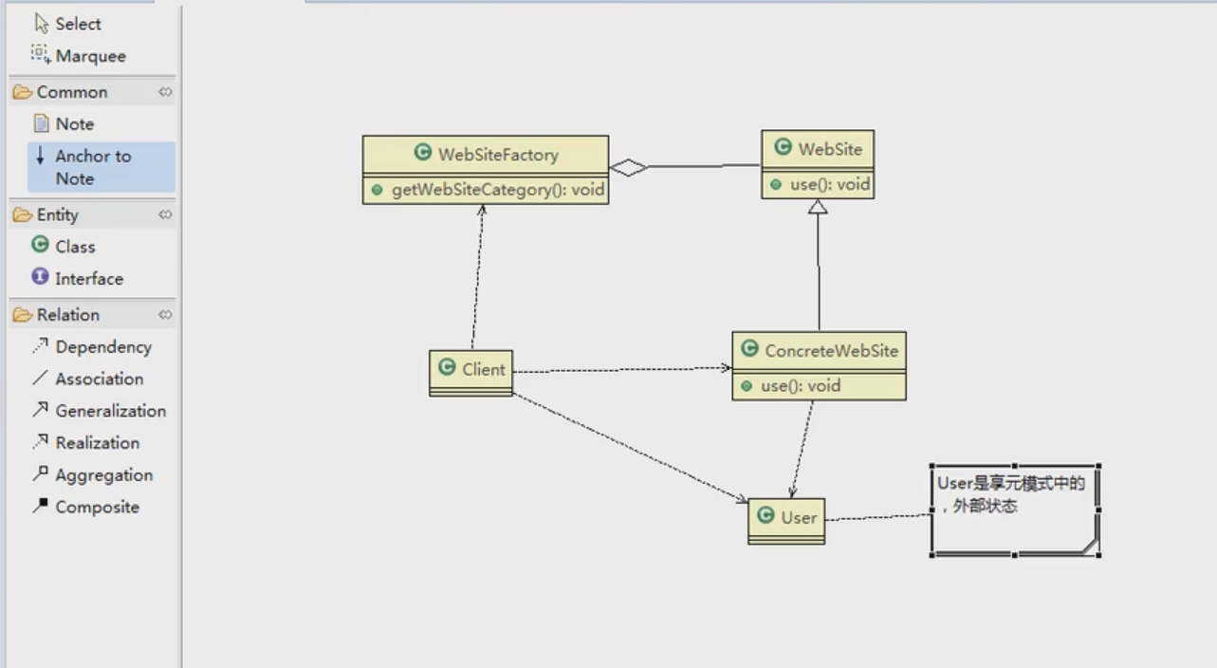Pick the Generalization relation tool
Screen dimensions: 1217x668
(x=99, y=411)
